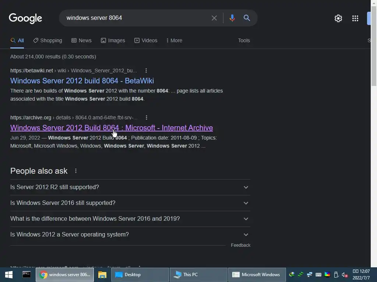Submit search with the magnifier icon
The height and width of the screenshot is (282, 377).
tap(247, 18)
